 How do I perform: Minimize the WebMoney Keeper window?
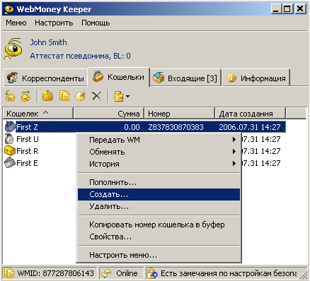275,9
